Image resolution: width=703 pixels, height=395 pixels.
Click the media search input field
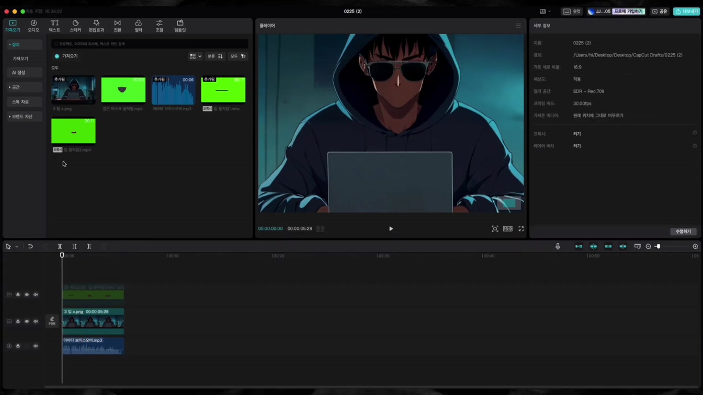tap(150, 44)
